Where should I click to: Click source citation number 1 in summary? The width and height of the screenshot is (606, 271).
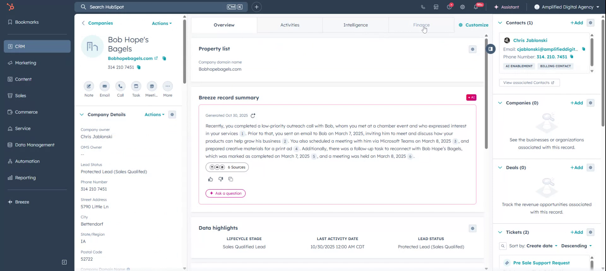point(242,134)
